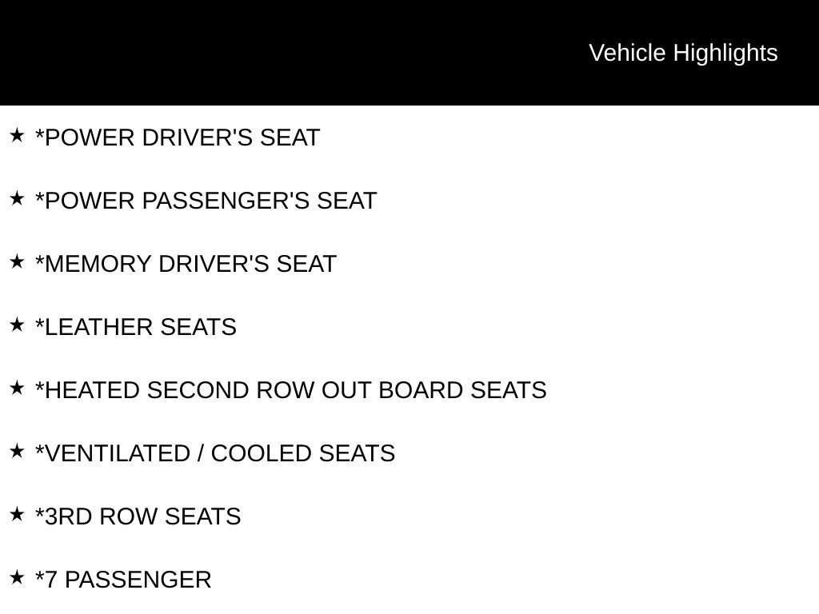This screenshot has height=614, width=819.
Task: Click the star icon beside Power Passenger's Seat
Action: tap(17, 198)
